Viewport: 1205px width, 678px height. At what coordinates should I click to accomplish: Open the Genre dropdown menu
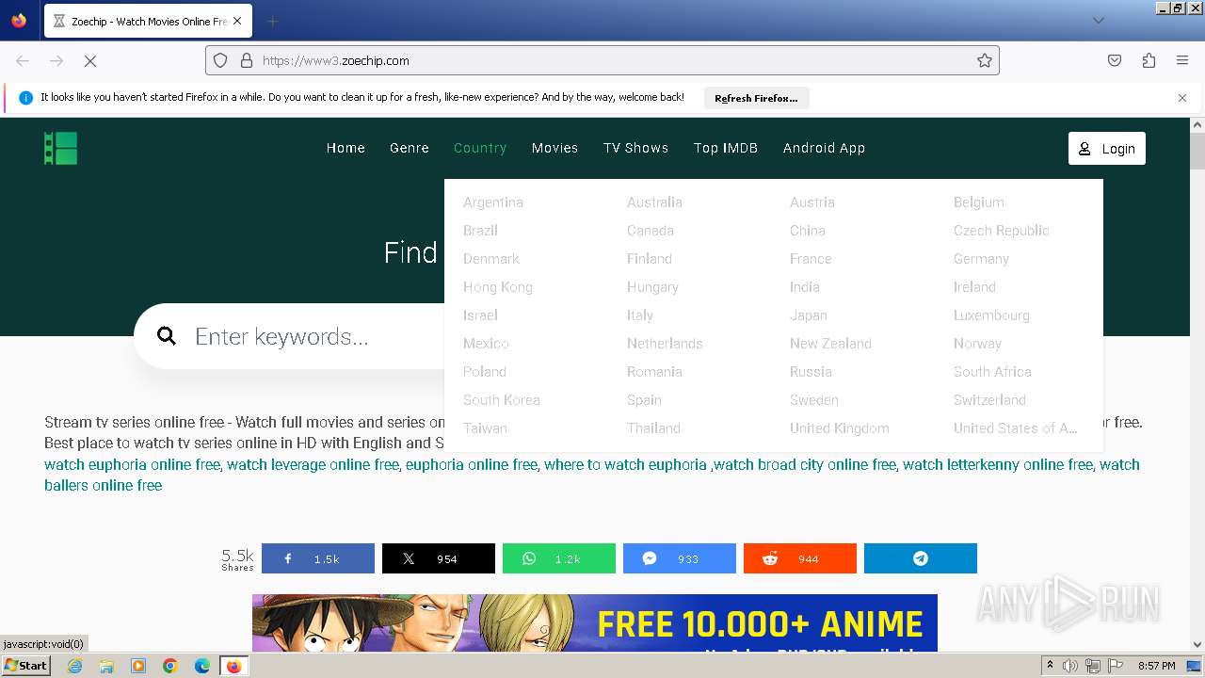pyautogui.click(x=410, y=148)
